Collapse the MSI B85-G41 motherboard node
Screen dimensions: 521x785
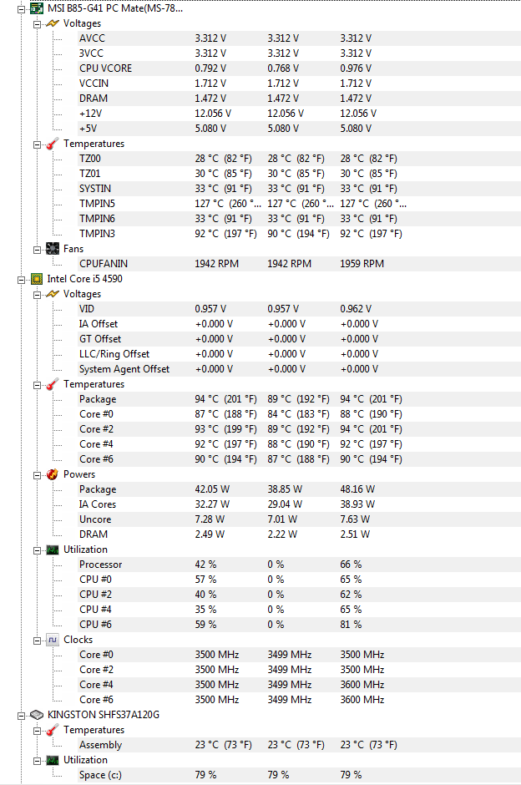tap(22, 9)
